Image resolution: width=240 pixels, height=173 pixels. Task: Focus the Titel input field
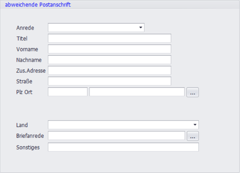[109, 38]
